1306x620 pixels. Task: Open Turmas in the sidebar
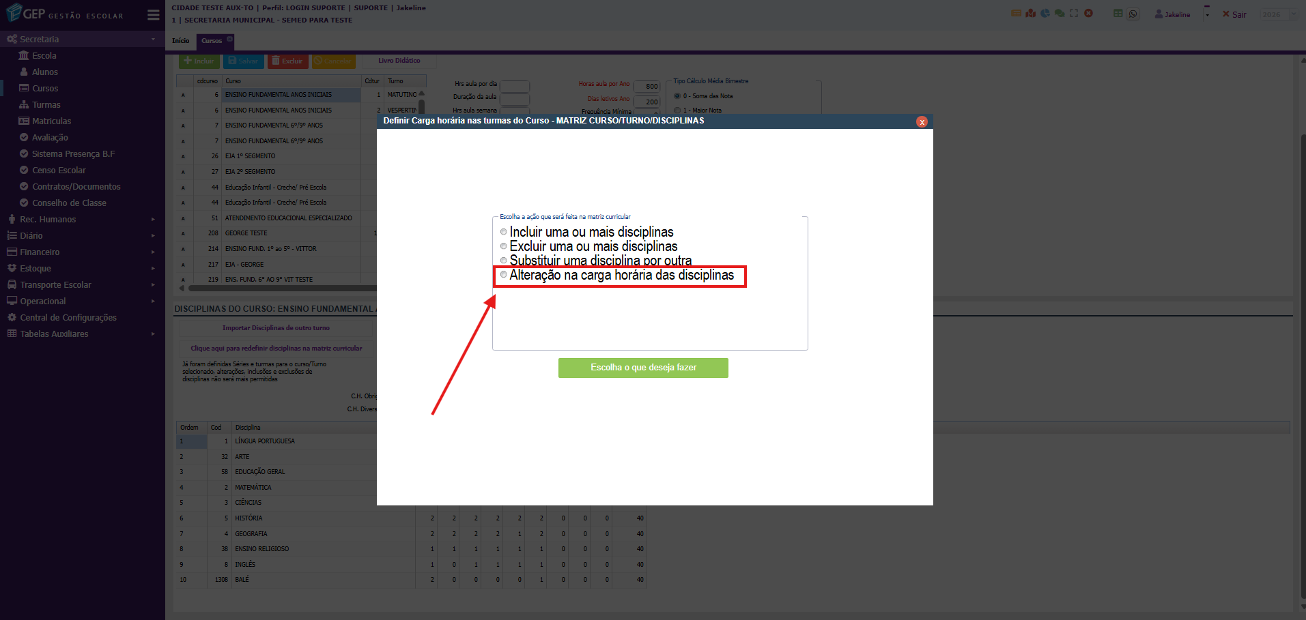pos(46,105)
